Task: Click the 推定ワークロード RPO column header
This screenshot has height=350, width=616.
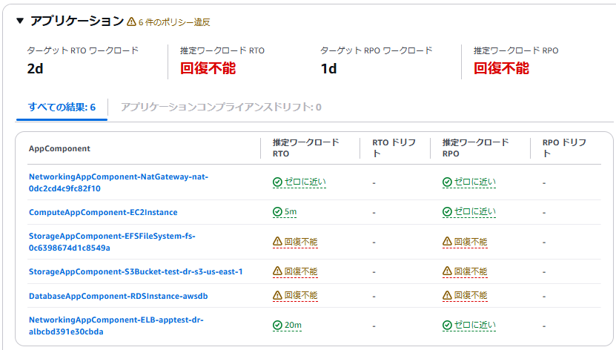Action: (x=475, y=148)
